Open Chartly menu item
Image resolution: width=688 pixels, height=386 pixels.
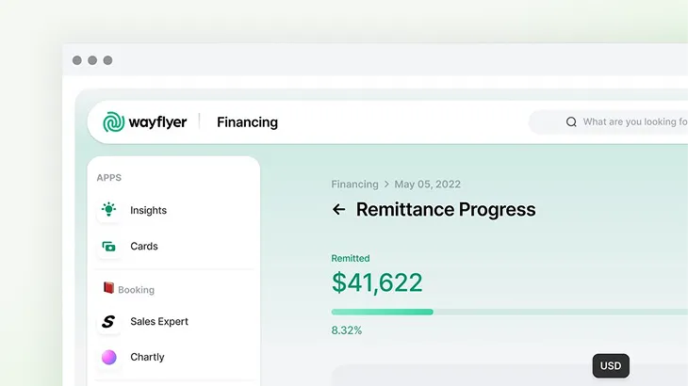[x=147, y=358]
